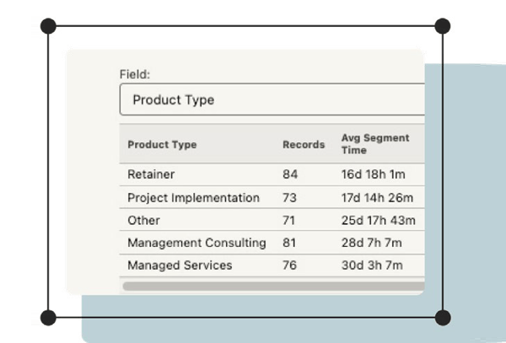
Task: Click the bottom-right corner selection handle
Action: pyautogui.click(x=442, y=318)
